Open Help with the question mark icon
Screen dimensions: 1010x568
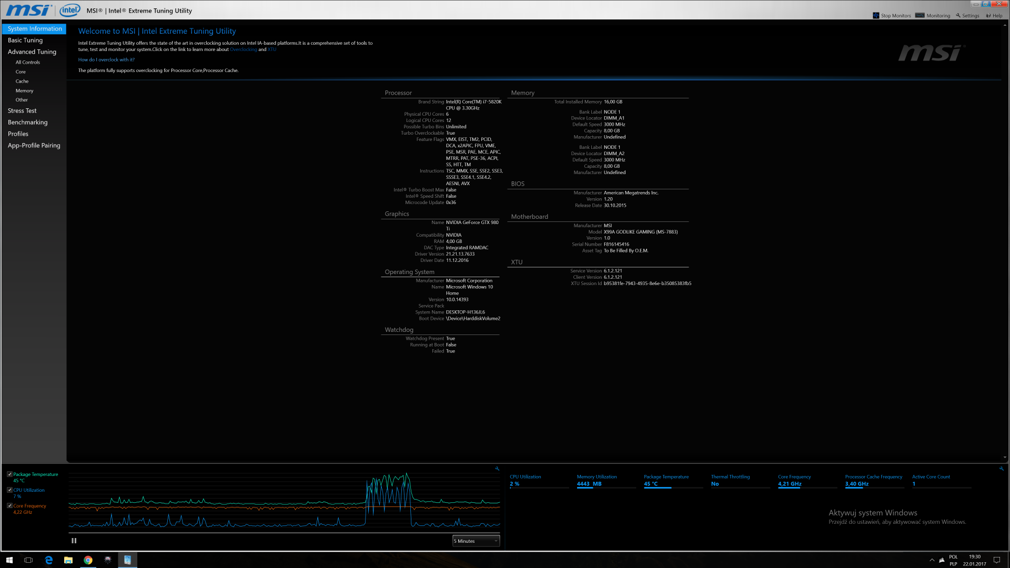tap(994, 16)
